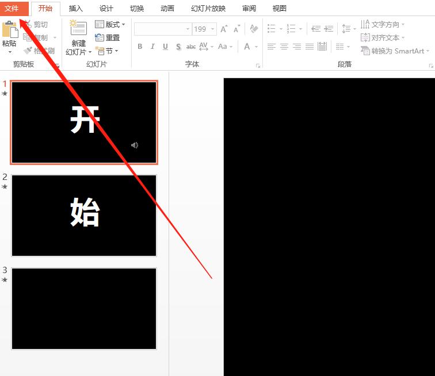
Task: Click the line spacing icon
Action: click(x=346, y=29)
